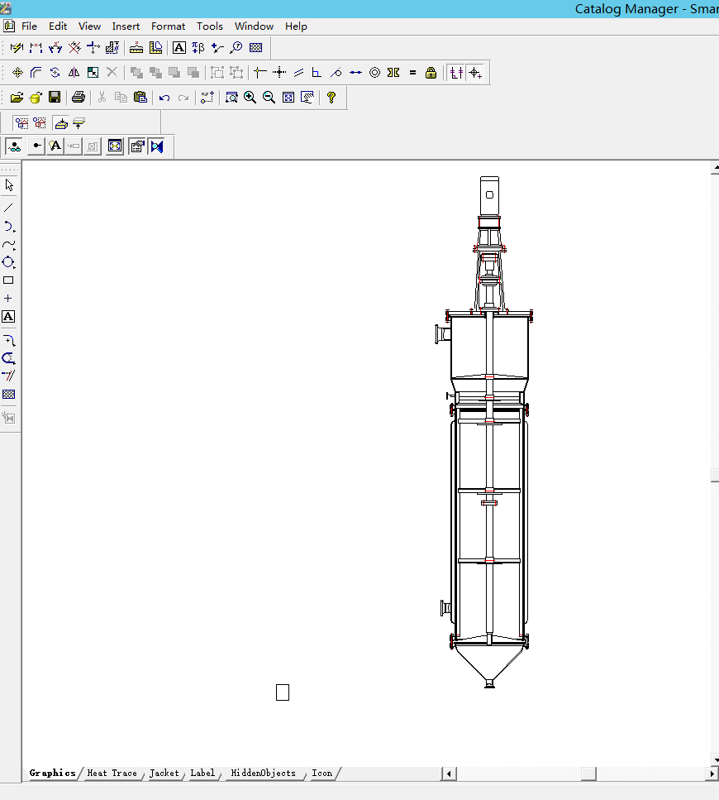The width and height of the screenshot is (719, 800).
Task: Click the Open folder icon
Action: click(17, 98)
